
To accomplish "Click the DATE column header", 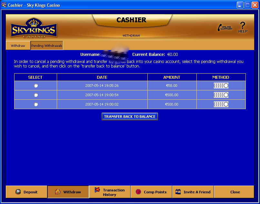I will pos(102,77).
